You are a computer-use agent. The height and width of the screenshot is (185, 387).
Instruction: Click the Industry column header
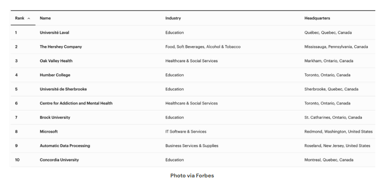pos(173,18)
